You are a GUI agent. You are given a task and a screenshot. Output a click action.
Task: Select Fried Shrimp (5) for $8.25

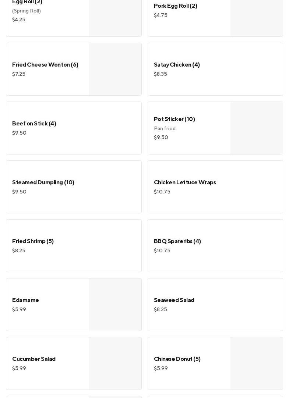pyautogui.click(x=33, y=241)
